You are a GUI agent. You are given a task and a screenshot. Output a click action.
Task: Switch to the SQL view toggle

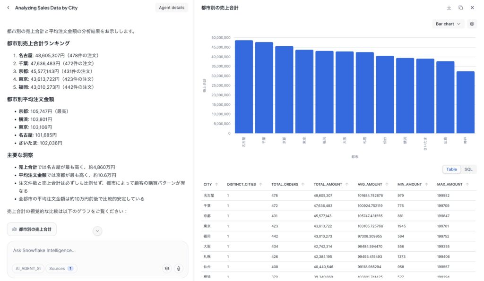468,169
